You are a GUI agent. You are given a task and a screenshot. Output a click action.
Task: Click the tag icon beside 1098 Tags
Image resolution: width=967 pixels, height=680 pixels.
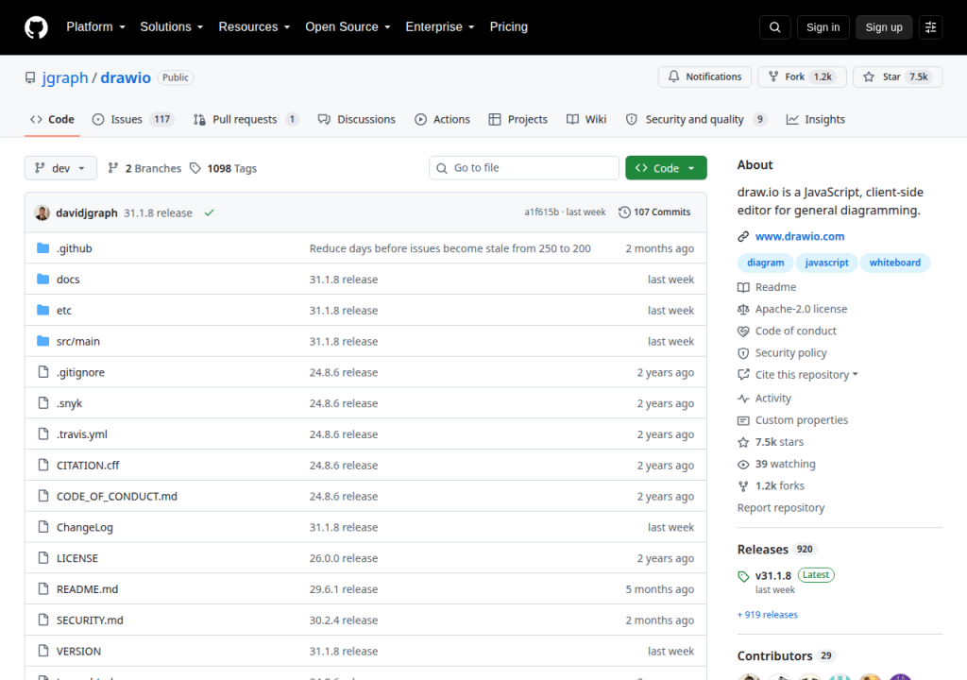[x=195, y=168]
